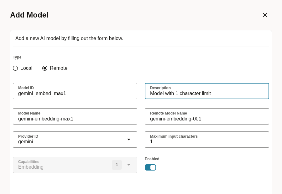
Task: Click the Add Model heading
Action: [29, 15]
